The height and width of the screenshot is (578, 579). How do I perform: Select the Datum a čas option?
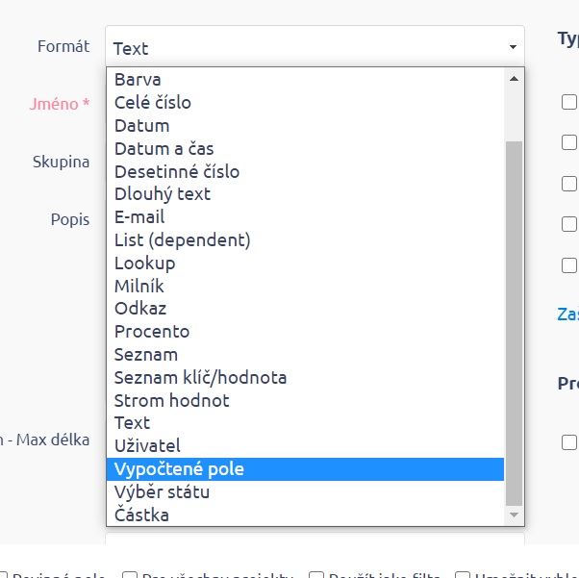164,149
